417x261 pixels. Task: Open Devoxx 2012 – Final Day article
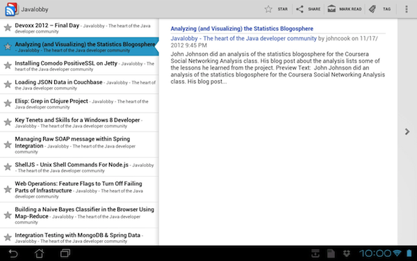click(79, 28)
